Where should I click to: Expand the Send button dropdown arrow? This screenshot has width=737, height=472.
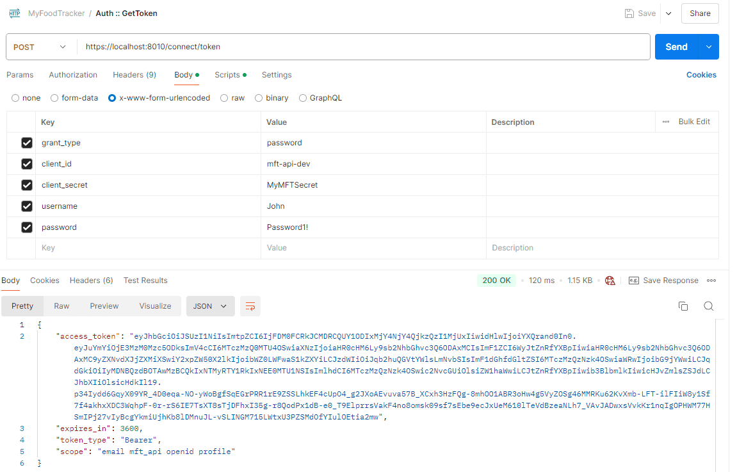coord(709,47)
